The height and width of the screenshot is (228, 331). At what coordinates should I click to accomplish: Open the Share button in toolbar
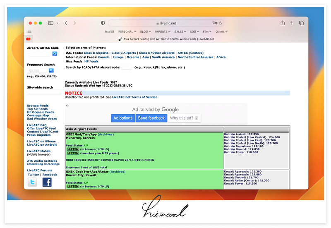(283, 23)
